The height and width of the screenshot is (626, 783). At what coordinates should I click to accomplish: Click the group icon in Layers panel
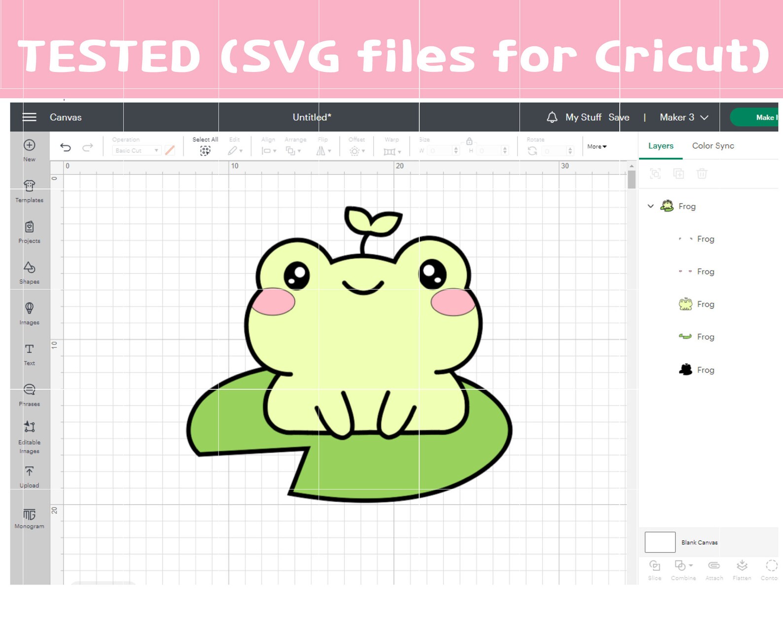[x=655, y=174]
